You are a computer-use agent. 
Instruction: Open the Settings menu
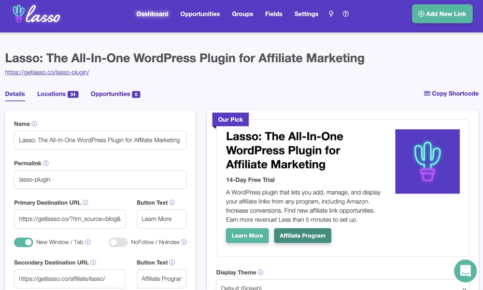(306, 14)
